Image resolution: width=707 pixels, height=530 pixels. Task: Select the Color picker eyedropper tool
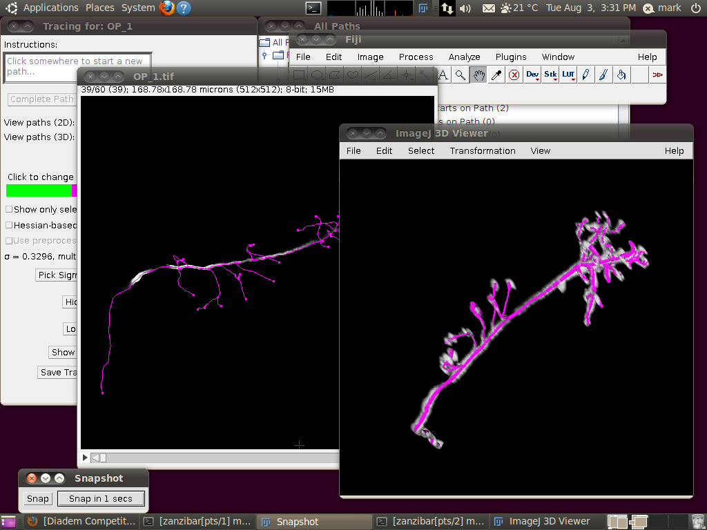[x=496, y=75]
